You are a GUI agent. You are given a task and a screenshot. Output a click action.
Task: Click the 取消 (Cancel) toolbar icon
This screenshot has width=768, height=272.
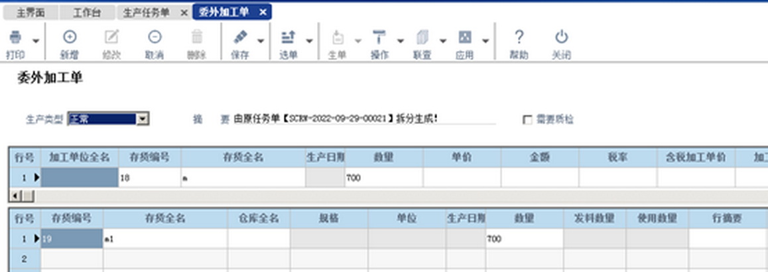154,38
